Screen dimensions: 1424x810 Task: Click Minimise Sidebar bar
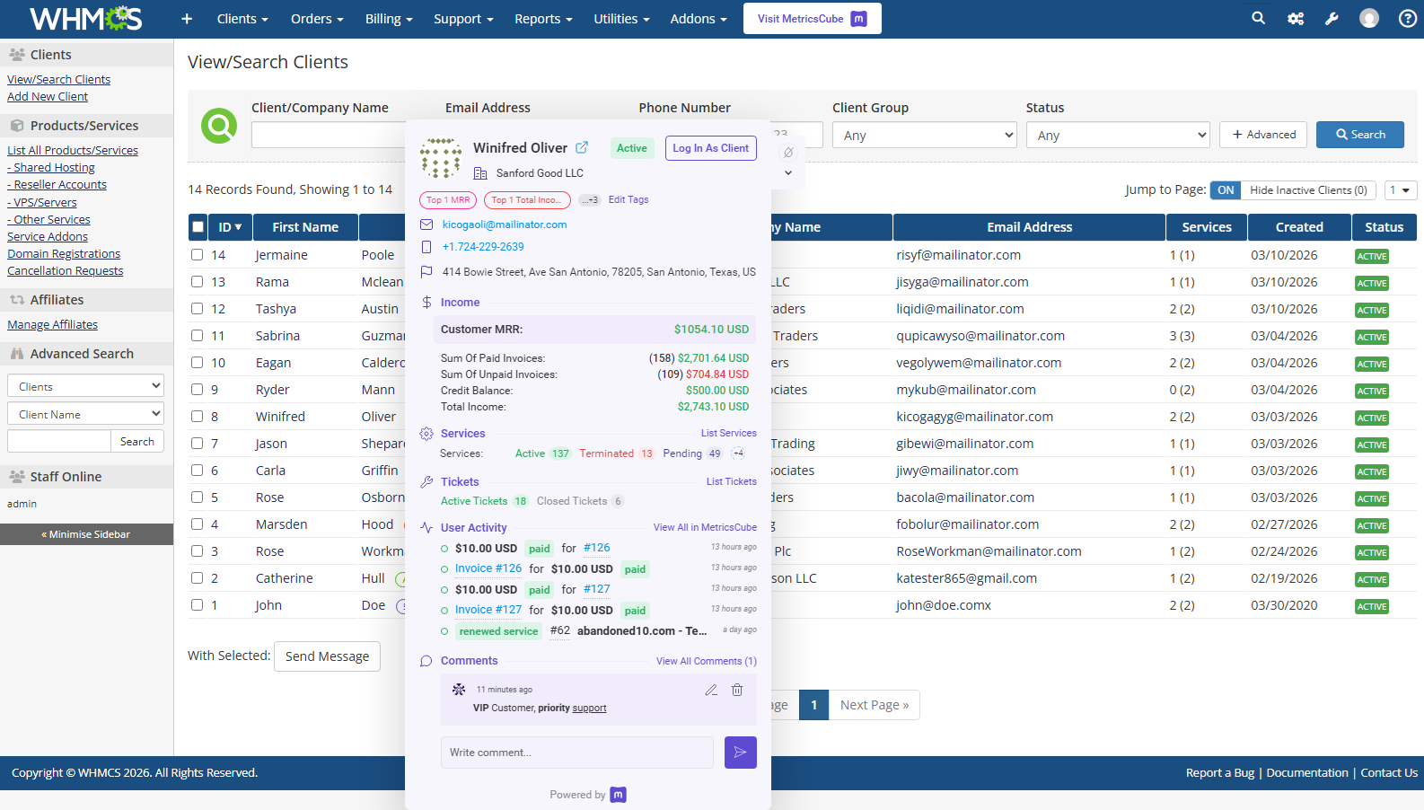pos(86,534)
